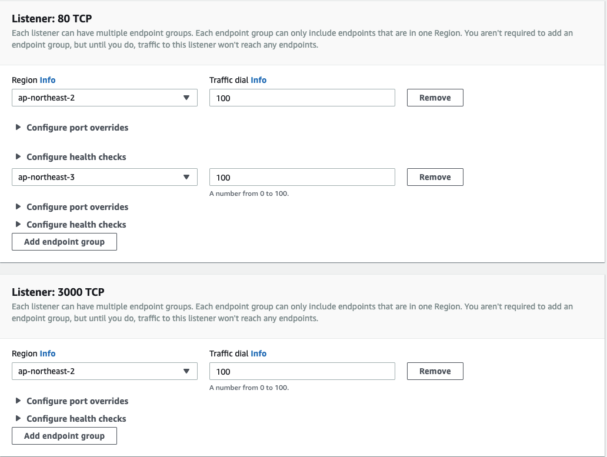Expand health checks for ap-northeast-3 group
This screenshot has height=457, width=607.
[x=71, y=225]
